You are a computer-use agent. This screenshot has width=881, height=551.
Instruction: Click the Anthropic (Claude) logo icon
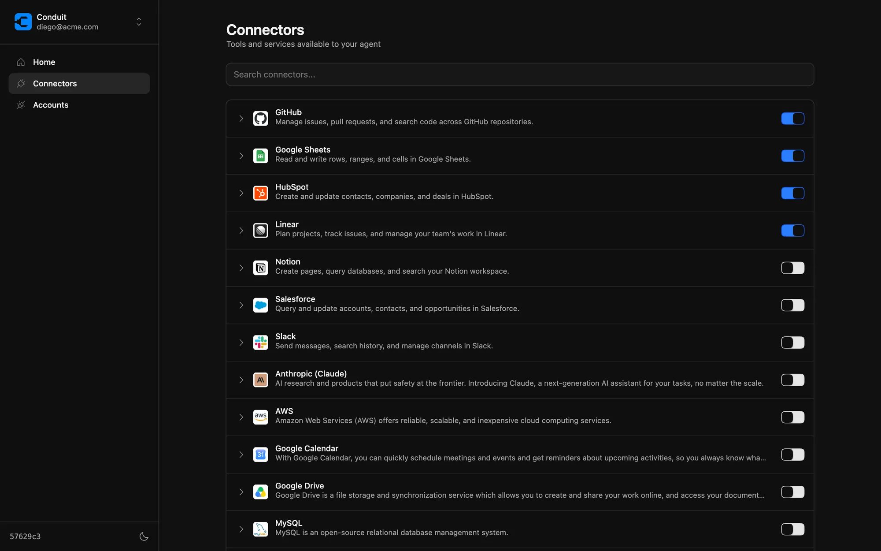[260, 380]
